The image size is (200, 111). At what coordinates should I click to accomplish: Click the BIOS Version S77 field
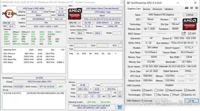pos(47,87)
